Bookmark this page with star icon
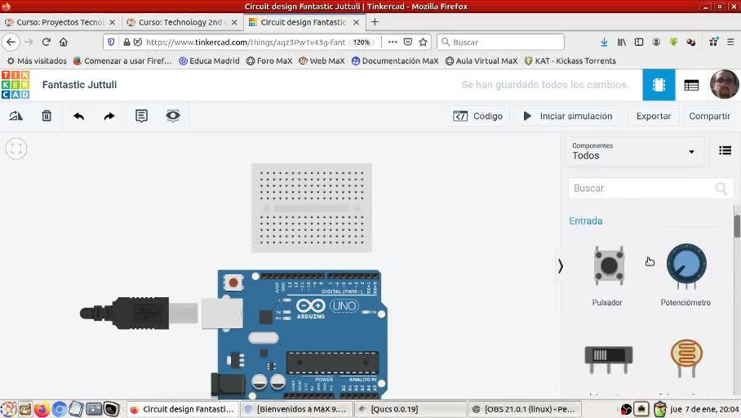This screenshot has height=418, width=741. click(423, 42)
